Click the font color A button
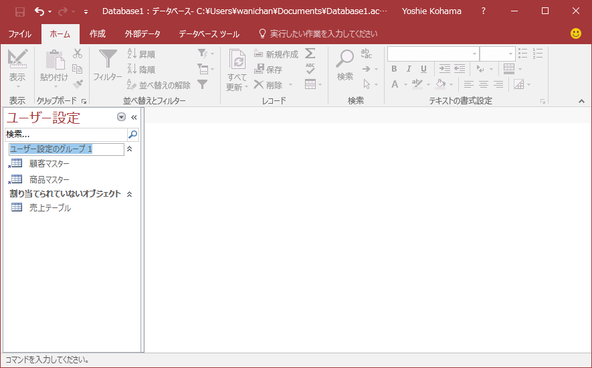The image size is (592, 368). [395, 84]
